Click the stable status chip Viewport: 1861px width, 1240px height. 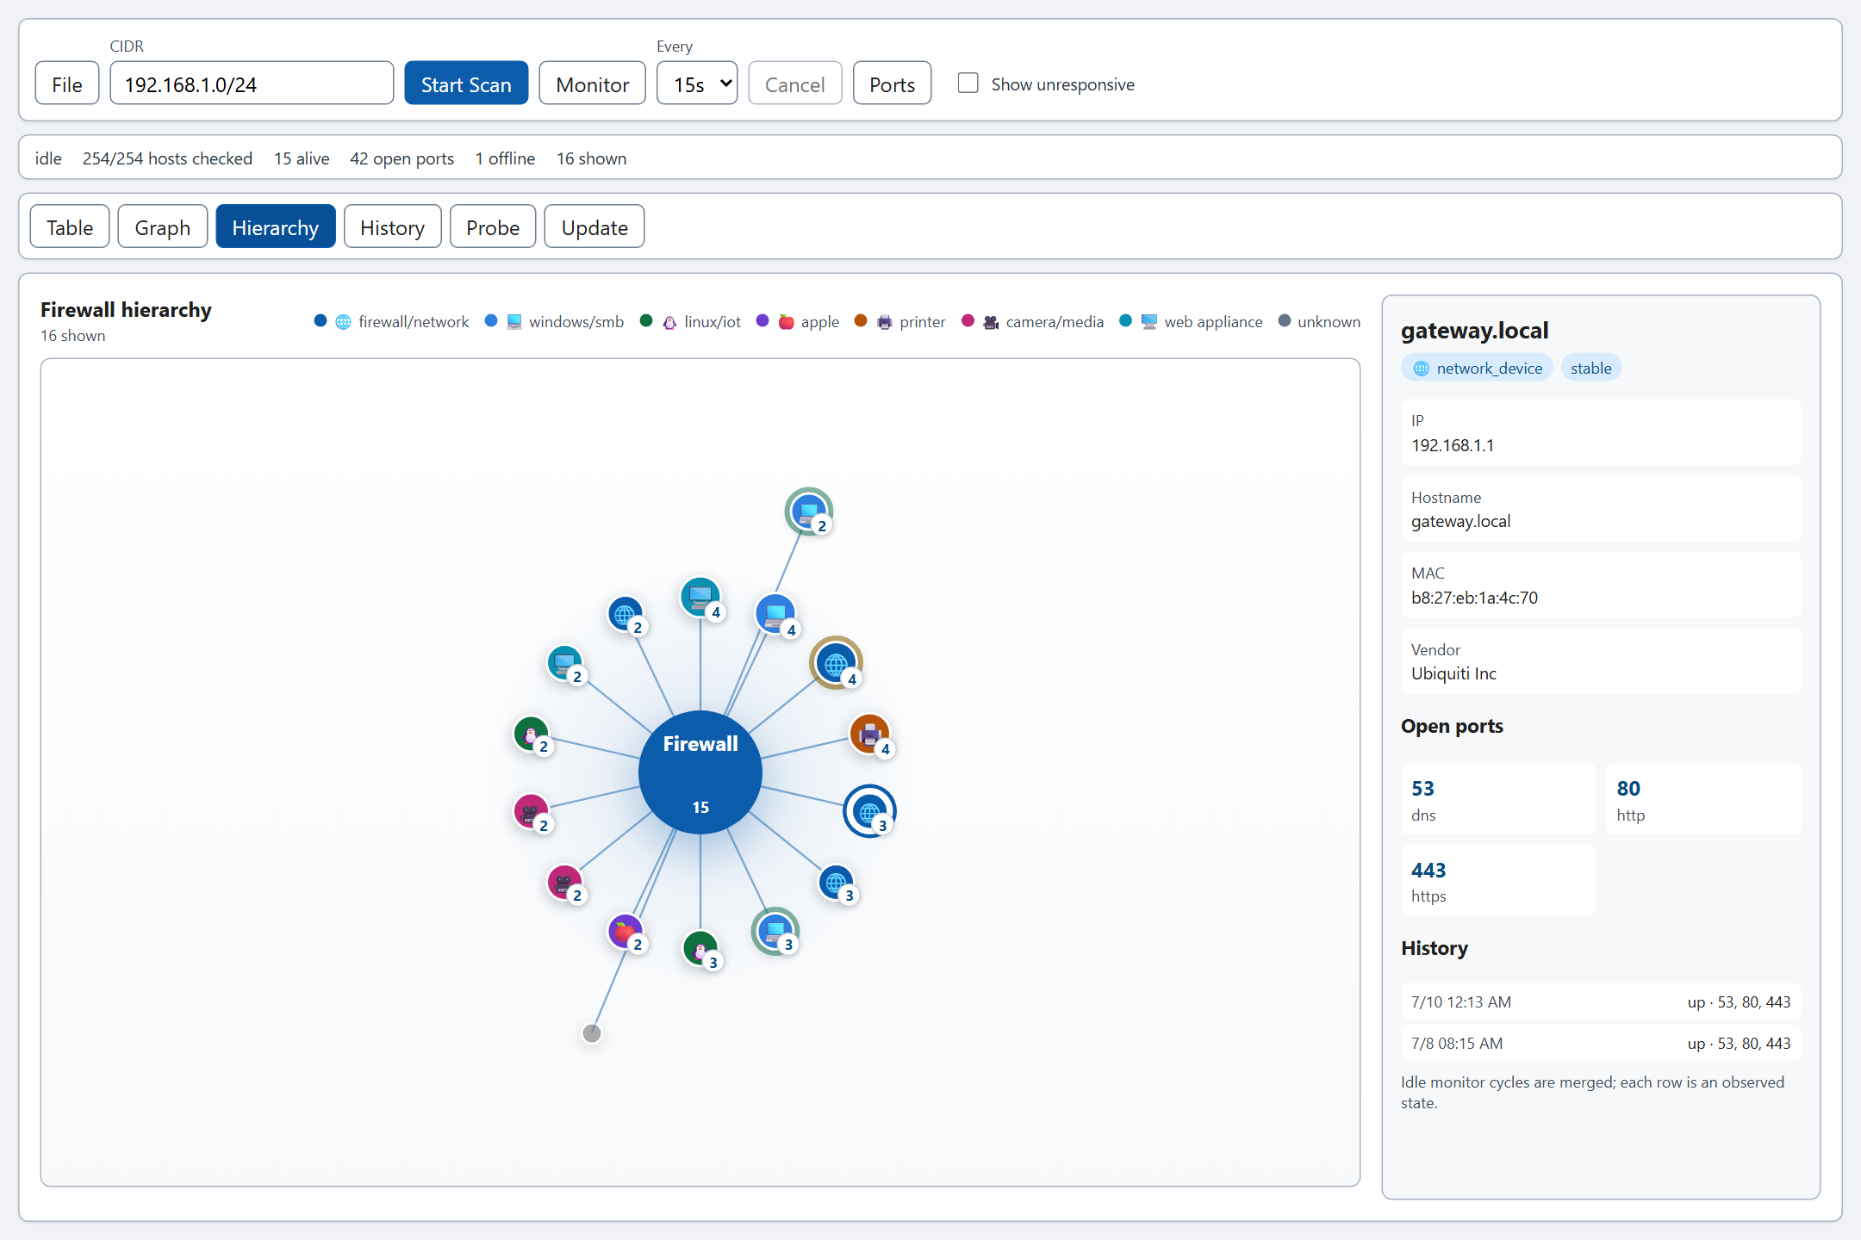[x=1590, y=368]
